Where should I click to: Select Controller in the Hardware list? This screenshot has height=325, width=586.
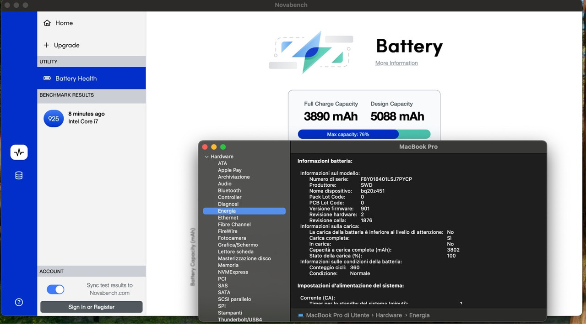230,197
